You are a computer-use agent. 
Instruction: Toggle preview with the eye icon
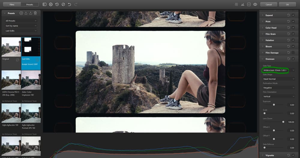pyautogui.click(x=255, y=4)
